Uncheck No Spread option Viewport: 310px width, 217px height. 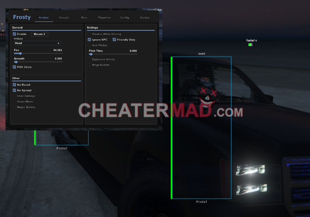15,90
